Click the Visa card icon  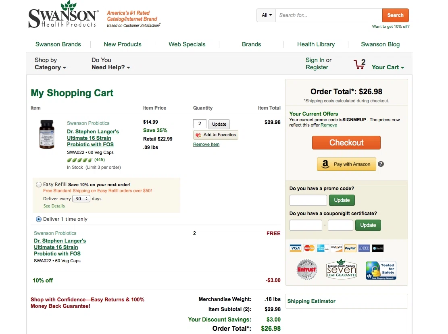click(296, 248)
